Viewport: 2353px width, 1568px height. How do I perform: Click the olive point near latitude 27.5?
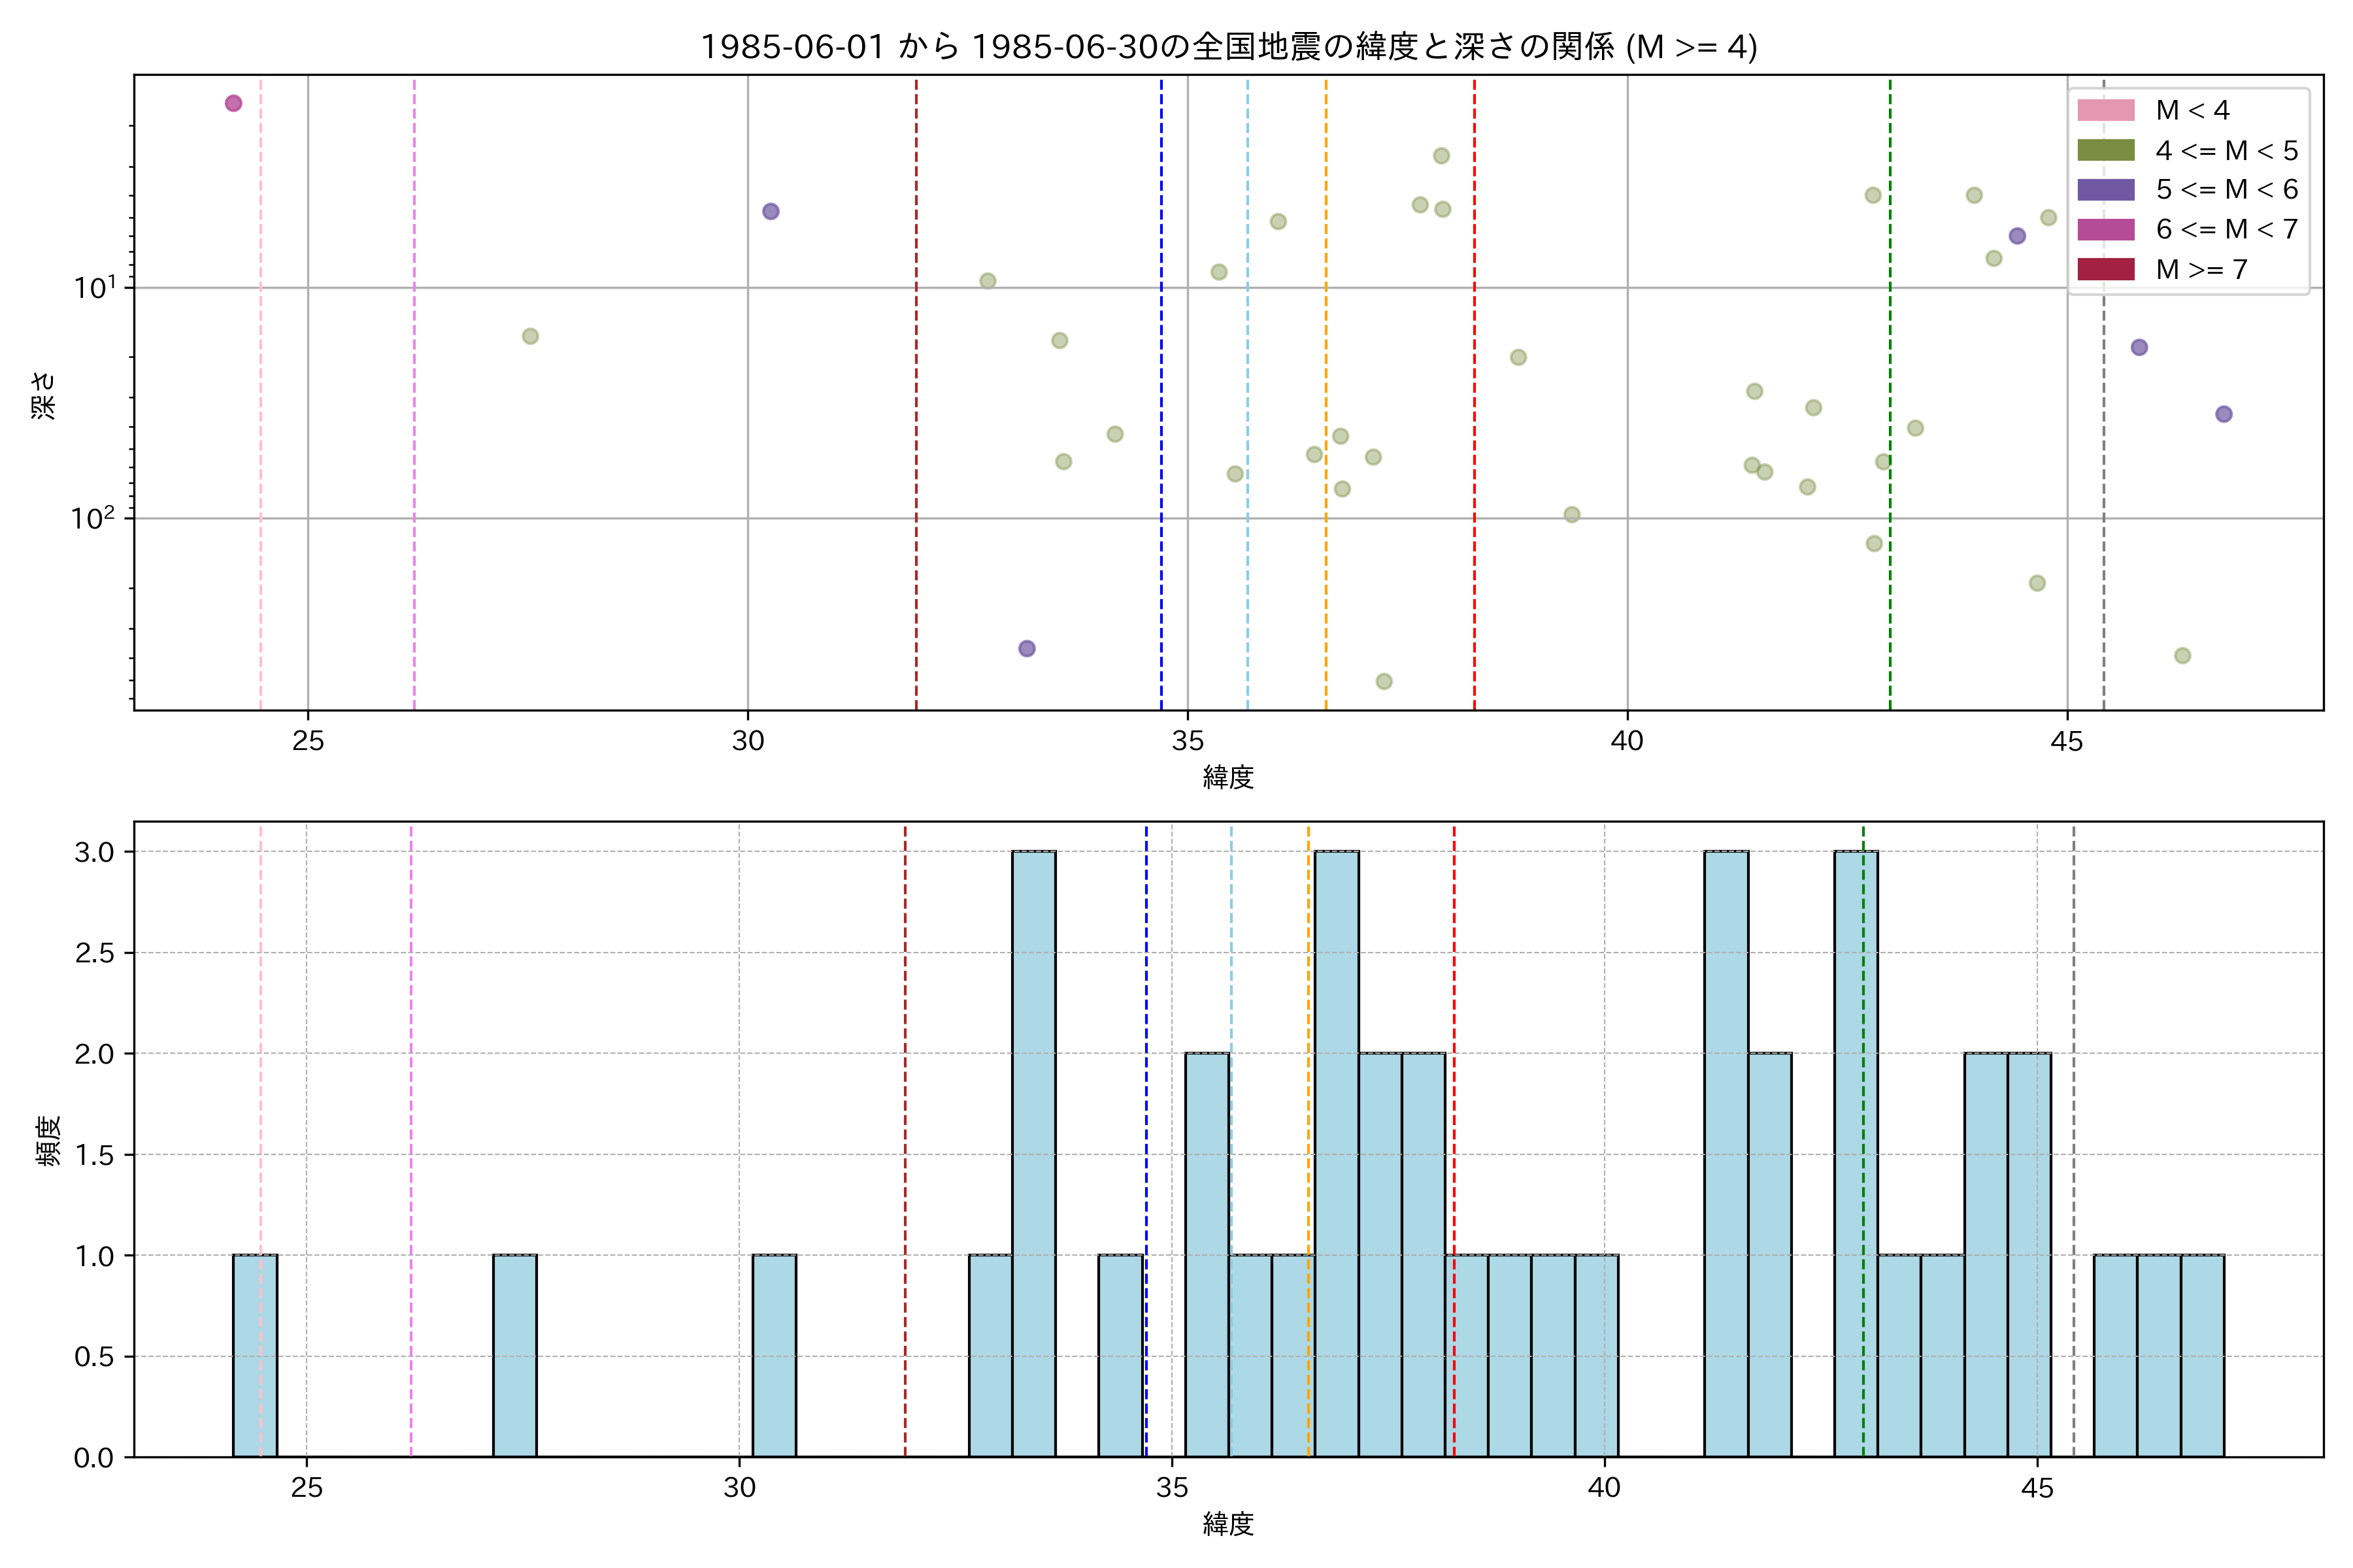point(530,336)
